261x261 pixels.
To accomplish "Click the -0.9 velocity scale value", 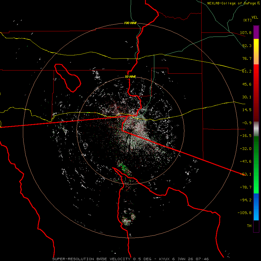I will pyautogui.click(x=246, y=123).
